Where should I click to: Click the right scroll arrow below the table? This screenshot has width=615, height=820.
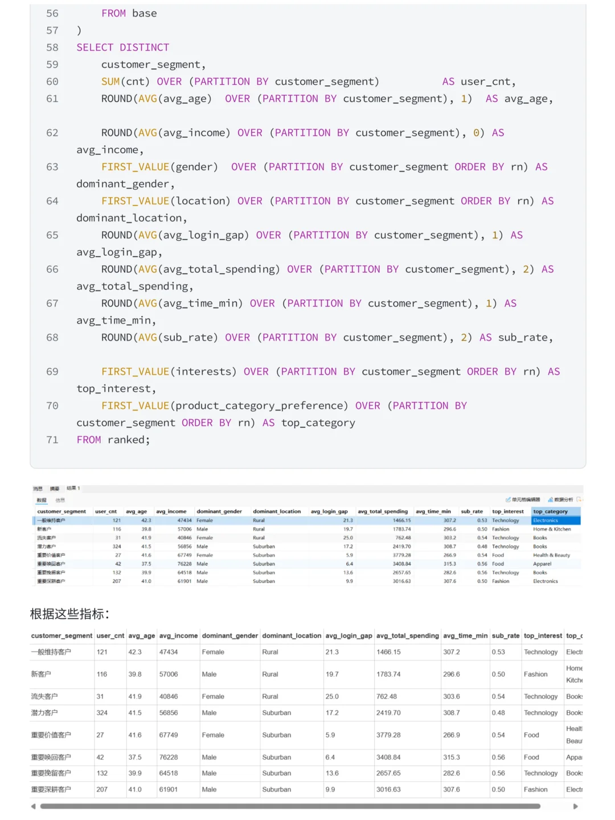point(576,806)
